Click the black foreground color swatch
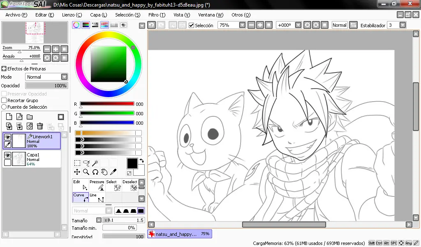The height and width of the screenshot is (247, 421). 132,163
